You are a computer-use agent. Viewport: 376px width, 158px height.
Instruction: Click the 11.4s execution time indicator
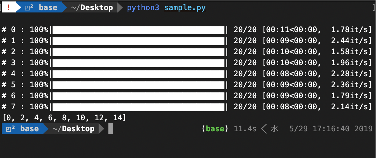click(245, 129)
